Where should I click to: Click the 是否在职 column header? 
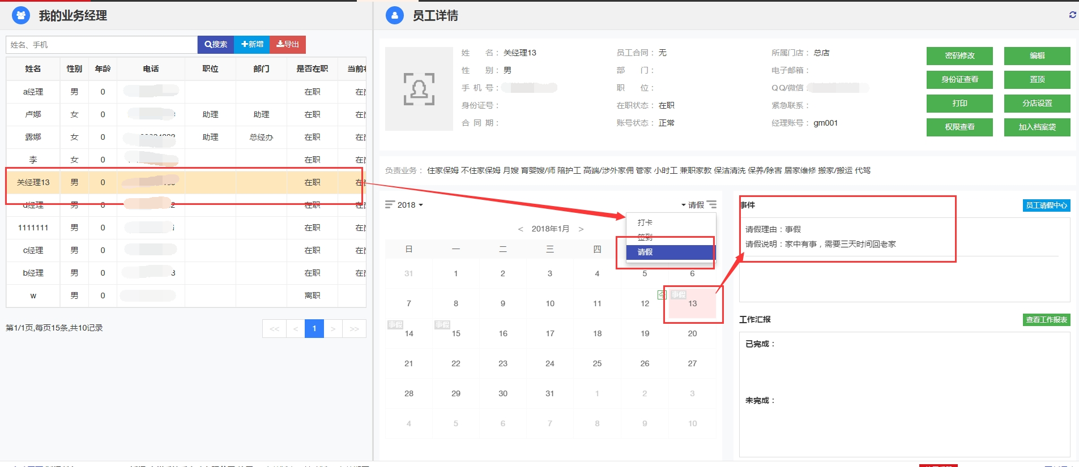tap(312, 69)
